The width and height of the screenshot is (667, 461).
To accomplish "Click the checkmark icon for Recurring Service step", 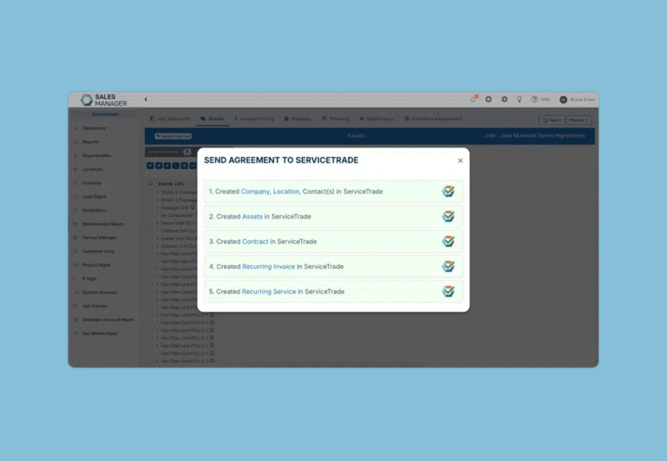I will [448, 291].
